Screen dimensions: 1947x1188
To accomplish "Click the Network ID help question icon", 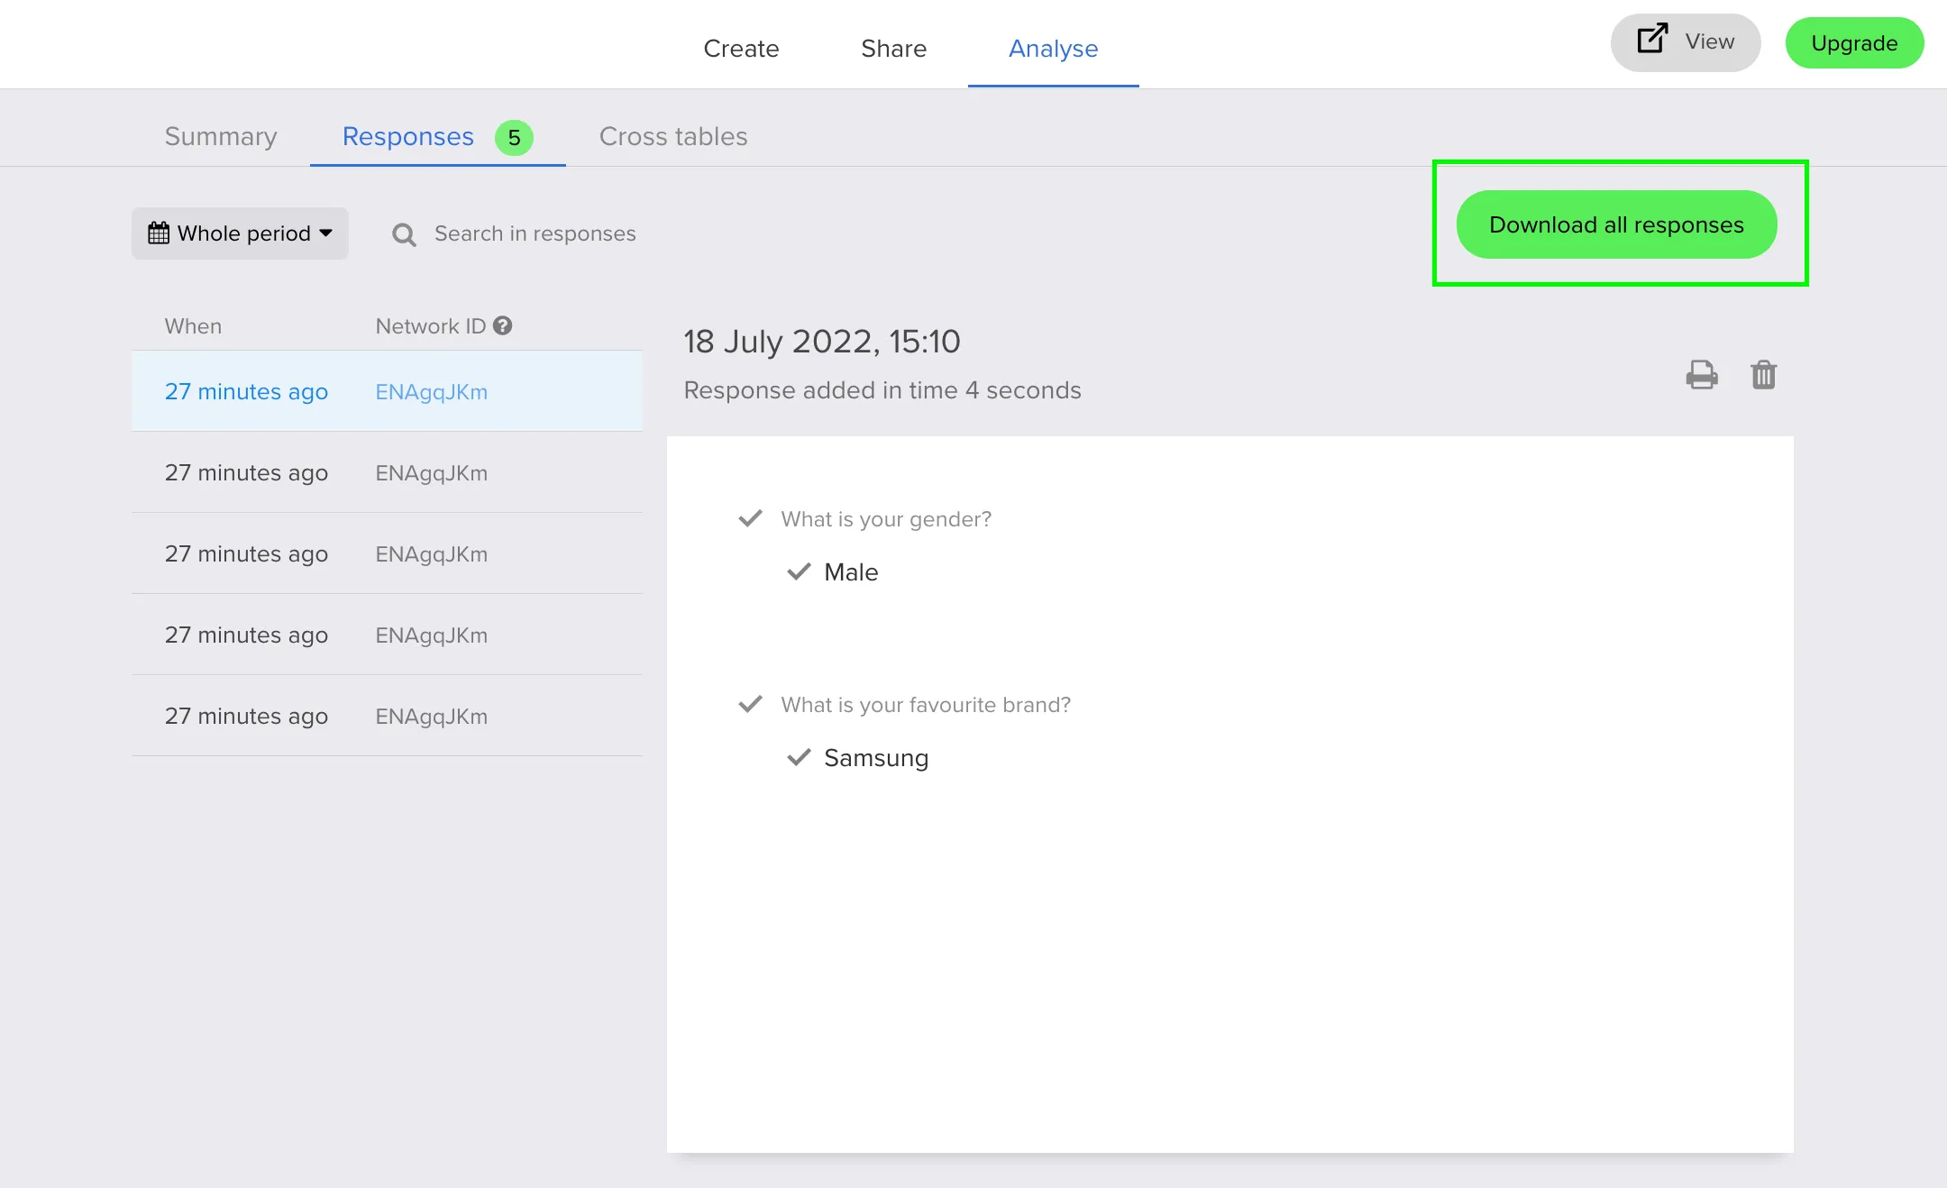I will [503, 325].
